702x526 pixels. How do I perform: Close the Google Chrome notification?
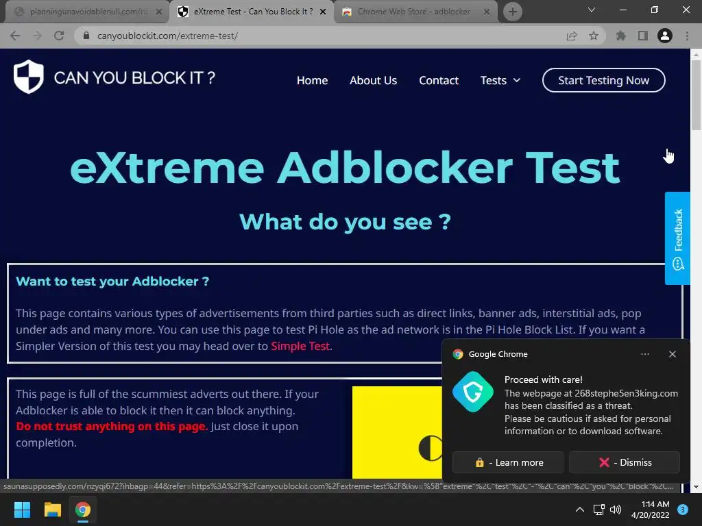tap(673, 354)
